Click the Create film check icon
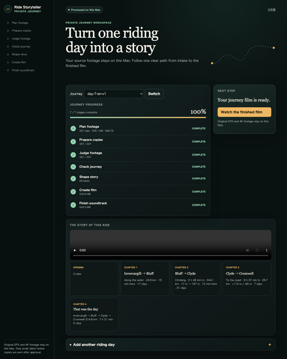 point(73,192)
